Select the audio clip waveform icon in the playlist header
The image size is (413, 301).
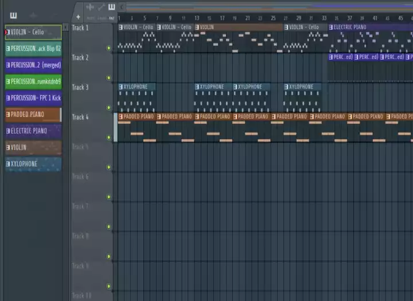(x=90, y=7)
